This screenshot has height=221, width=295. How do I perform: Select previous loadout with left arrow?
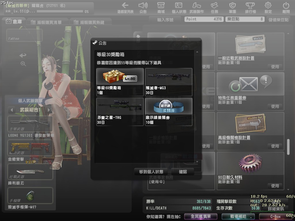[12, 110]
